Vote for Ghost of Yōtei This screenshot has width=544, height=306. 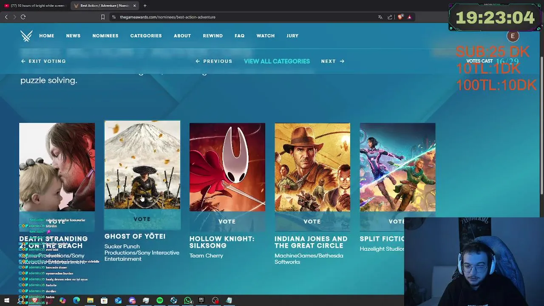coord(142,219)
